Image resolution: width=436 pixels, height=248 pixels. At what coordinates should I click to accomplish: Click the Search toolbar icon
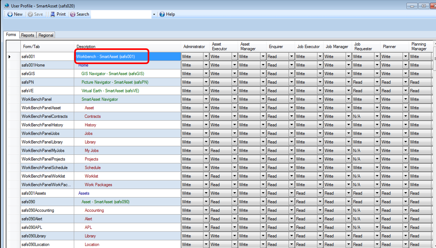point(73,14)
